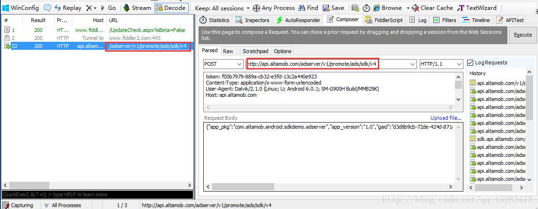This screenshot has height=209, width=538.
Task: Clear Cache from the toolbar
Action: coord(432,8)
